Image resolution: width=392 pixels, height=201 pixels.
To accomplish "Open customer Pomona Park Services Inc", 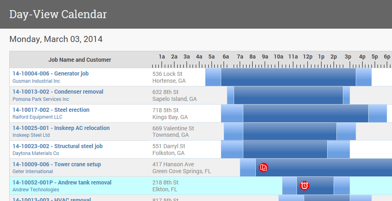I will 41,99.
